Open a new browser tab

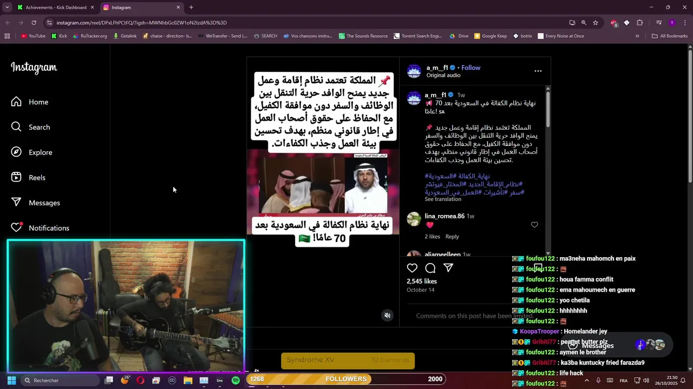(191, 8)
